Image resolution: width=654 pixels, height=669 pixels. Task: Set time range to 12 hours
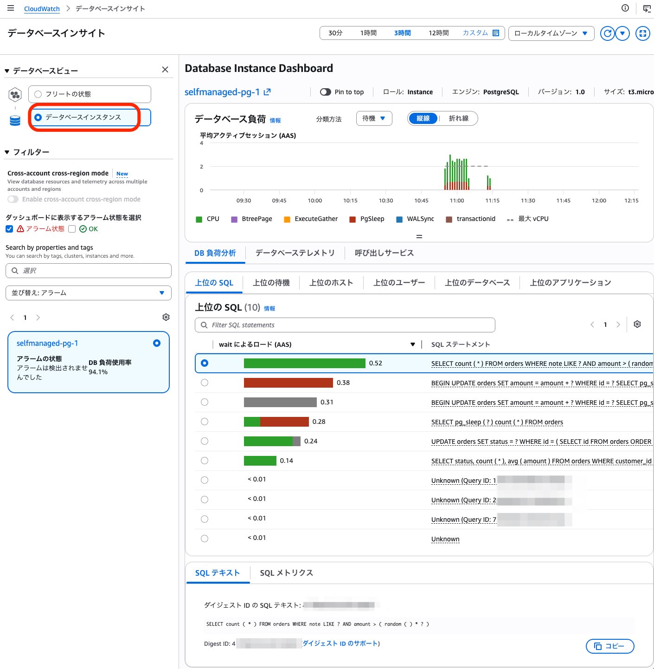click(x=439, y=33)
